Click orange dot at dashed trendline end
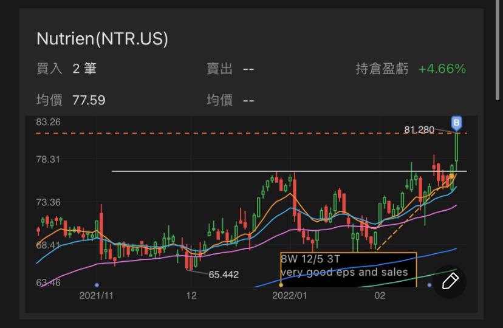This screenshot has height=328, width=503. pyautogui.click(x=451, y=176)
